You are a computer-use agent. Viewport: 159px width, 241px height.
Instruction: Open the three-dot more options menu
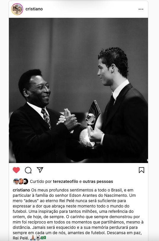tap(141, 9)
